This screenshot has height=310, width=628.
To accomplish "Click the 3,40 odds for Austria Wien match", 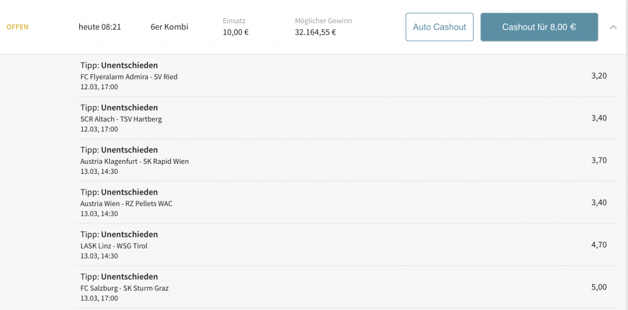I will [599, 203].
